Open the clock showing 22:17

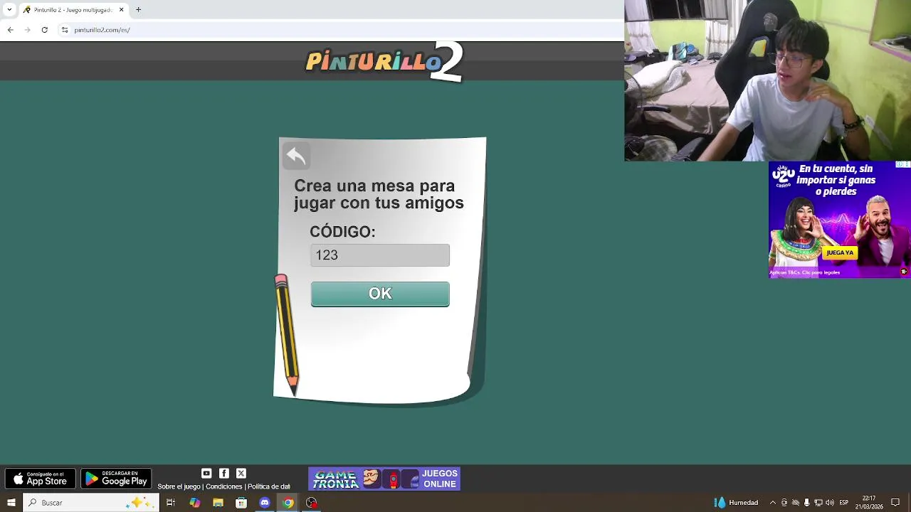click(869, 503)
